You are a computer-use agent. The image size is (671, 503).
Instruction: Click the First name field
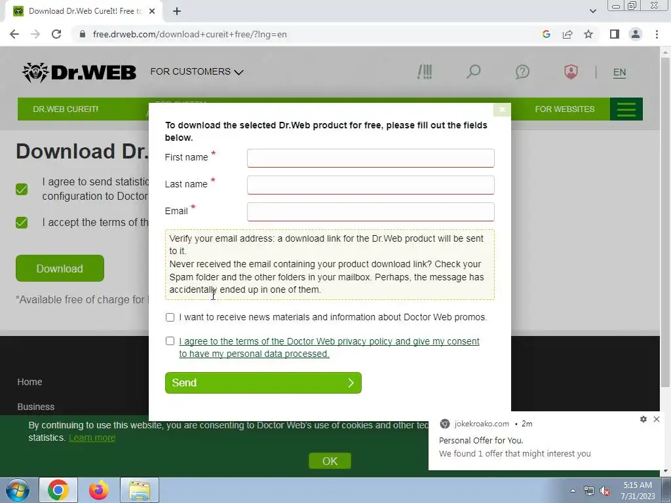[371, 158]
